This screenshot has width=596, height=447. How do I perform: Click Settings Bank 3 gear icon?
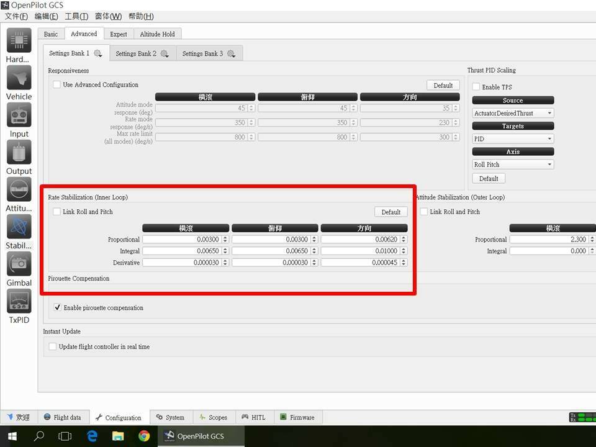point(231,53)
